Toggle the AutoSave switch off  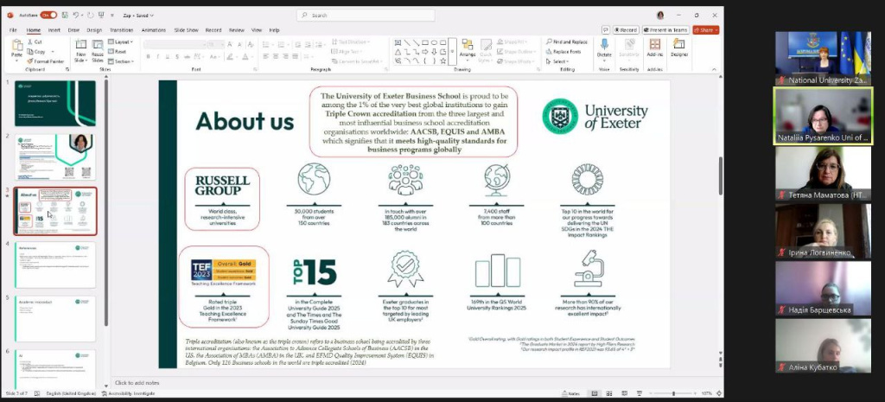click(x=48, y=16)
